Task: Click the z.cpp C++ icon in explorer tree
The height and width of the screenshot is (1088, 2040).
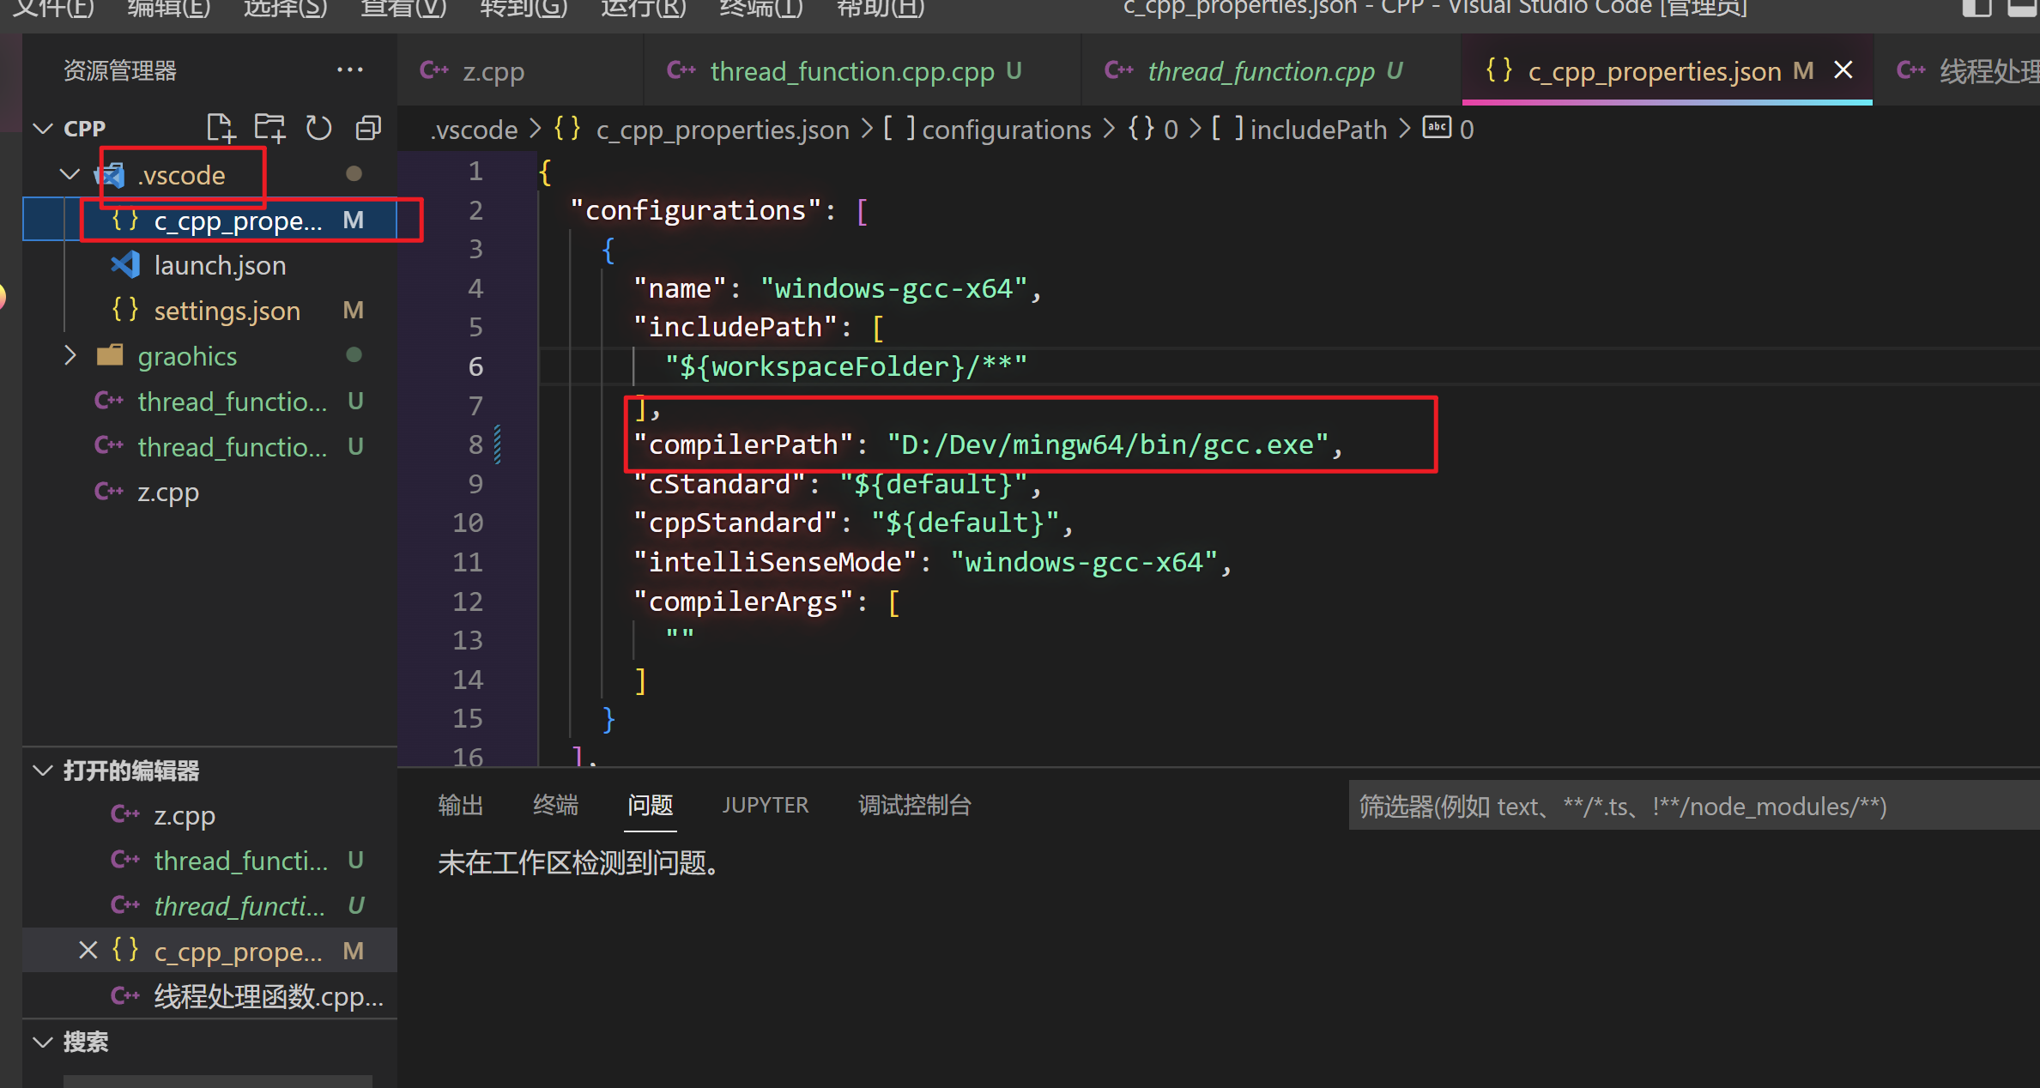Action: click(x=109, y=491)
